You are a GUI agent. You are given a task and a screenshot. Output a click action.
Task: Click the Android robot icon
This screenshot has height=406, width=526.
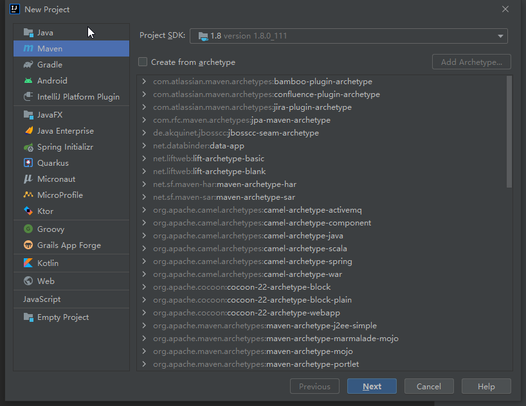tap(28, 81)
